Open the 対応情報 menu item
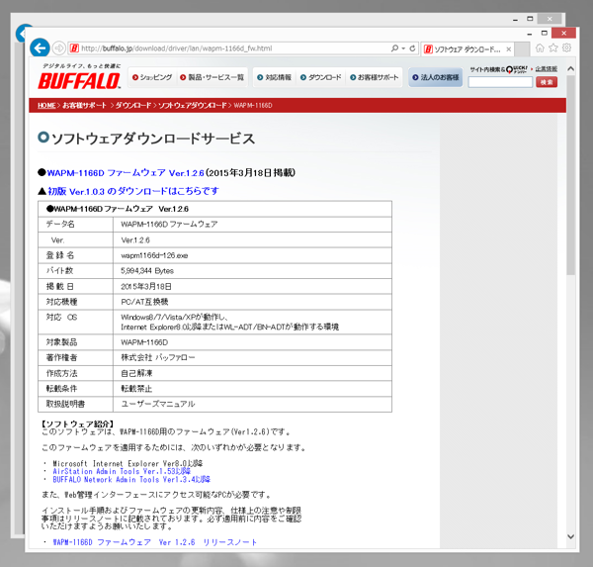 tap(274, 77)
